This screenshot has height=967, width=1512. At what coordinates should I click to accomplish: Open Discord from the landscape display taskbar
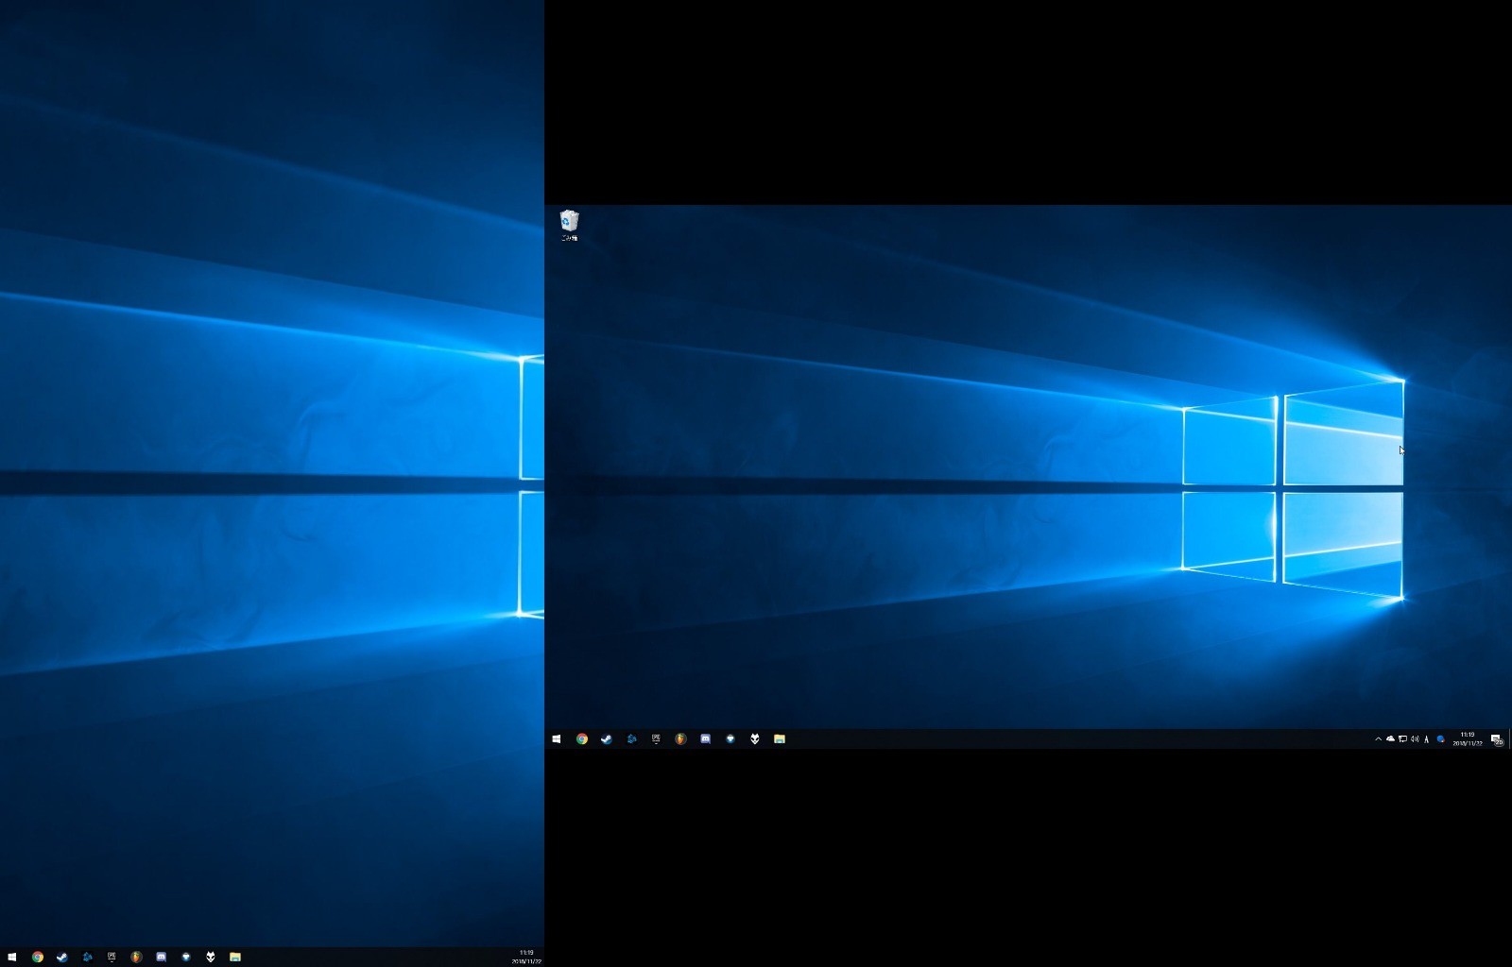coord(705,739)
